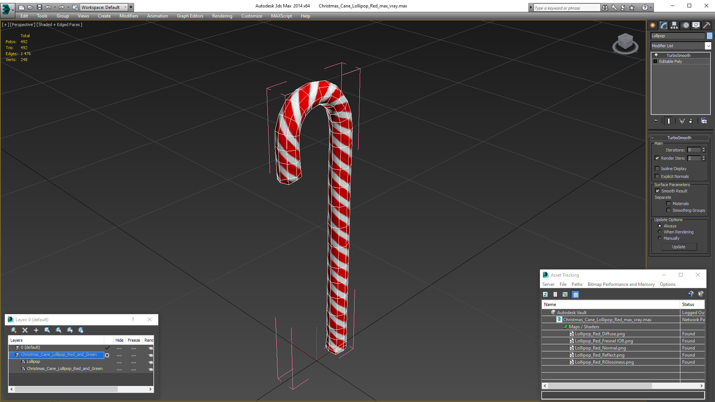The image size is (715, 402).
Task: Click Add Selected Objects plus icon
Action: click(36, 330)
